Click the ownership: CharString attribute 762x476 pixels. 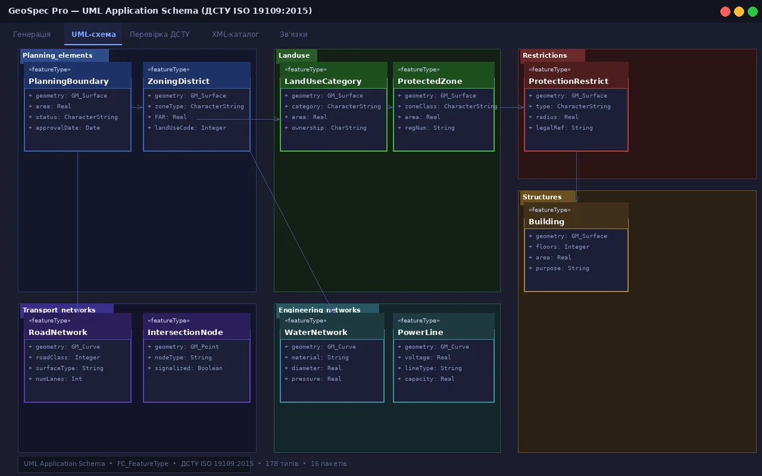tap(326, 128)
